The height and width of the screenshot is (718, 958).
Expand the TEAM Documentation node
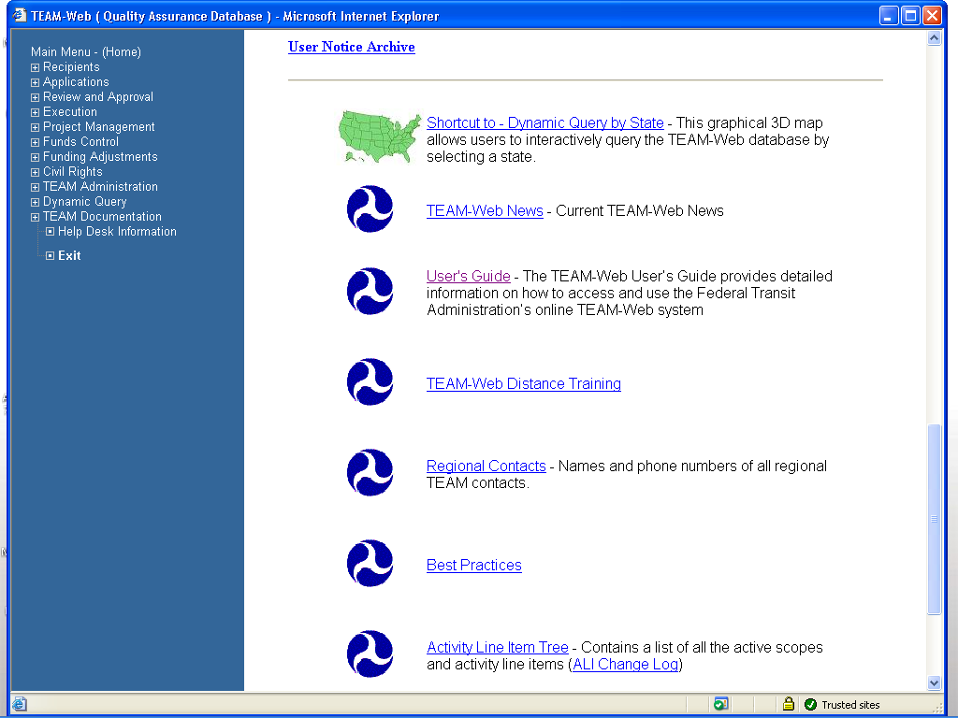click(x=35, y=217)
